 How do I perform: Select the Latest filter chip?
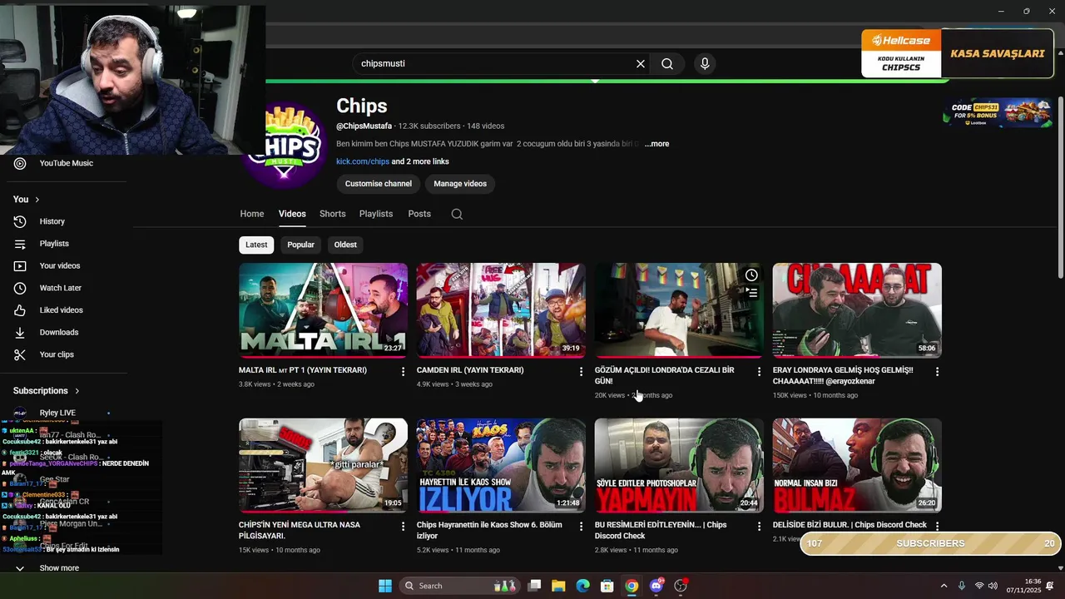click(x=256, y=245)
